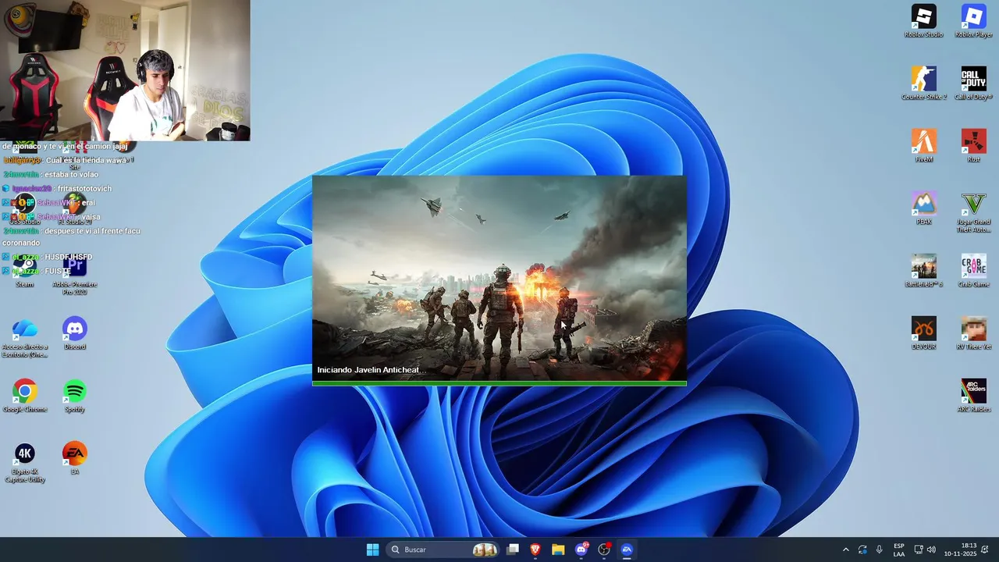Select the Steam desktop icon

click(25, 271)
